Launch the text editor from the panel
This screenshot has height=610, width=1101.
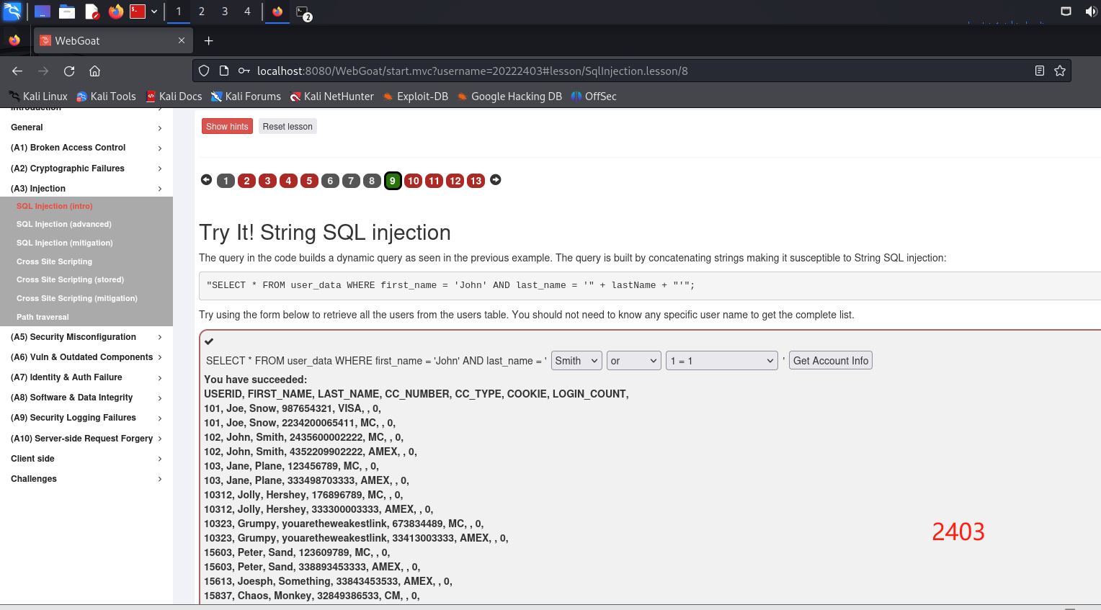pos(92,12)
